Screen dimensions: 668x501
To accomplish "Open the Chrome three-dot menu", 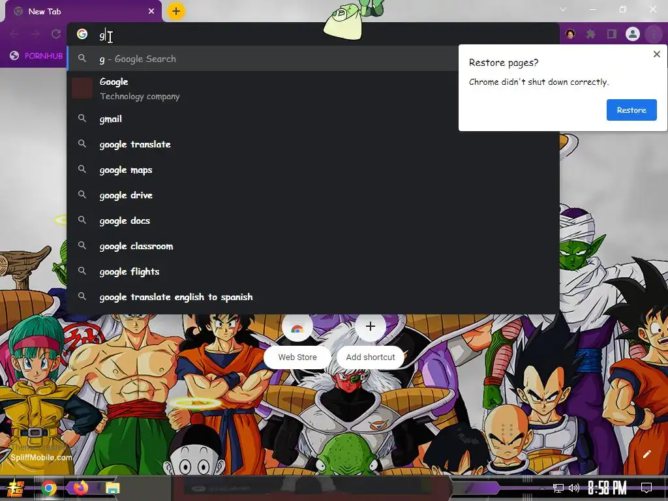I will click(653, 34).
